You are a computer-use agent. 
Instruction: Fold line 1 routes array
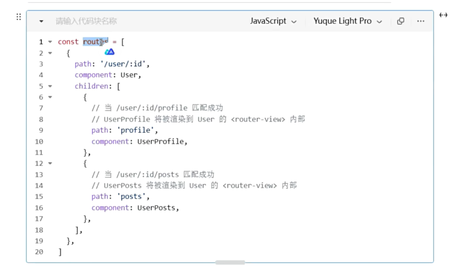click(50, 42)
